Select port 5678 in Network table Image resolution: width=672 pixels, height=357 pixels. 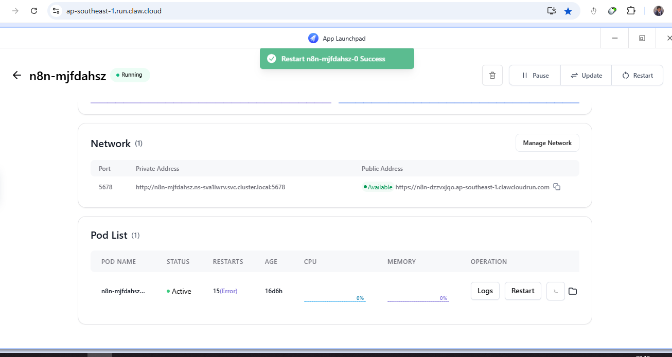105,187
